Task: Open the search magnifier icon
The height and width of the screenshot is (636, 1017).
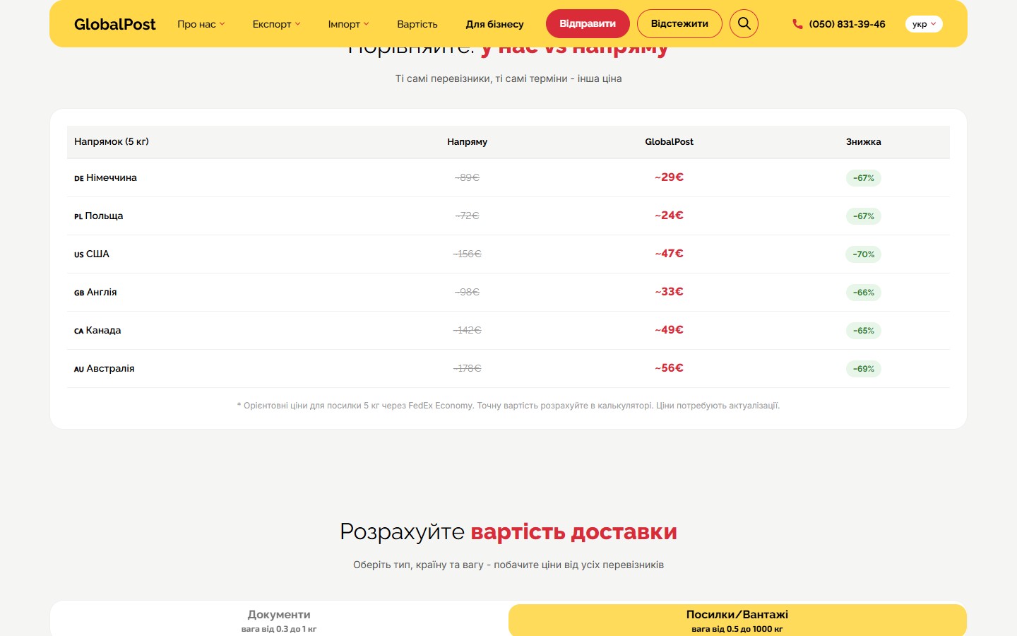Action: (x=744, y=23)
